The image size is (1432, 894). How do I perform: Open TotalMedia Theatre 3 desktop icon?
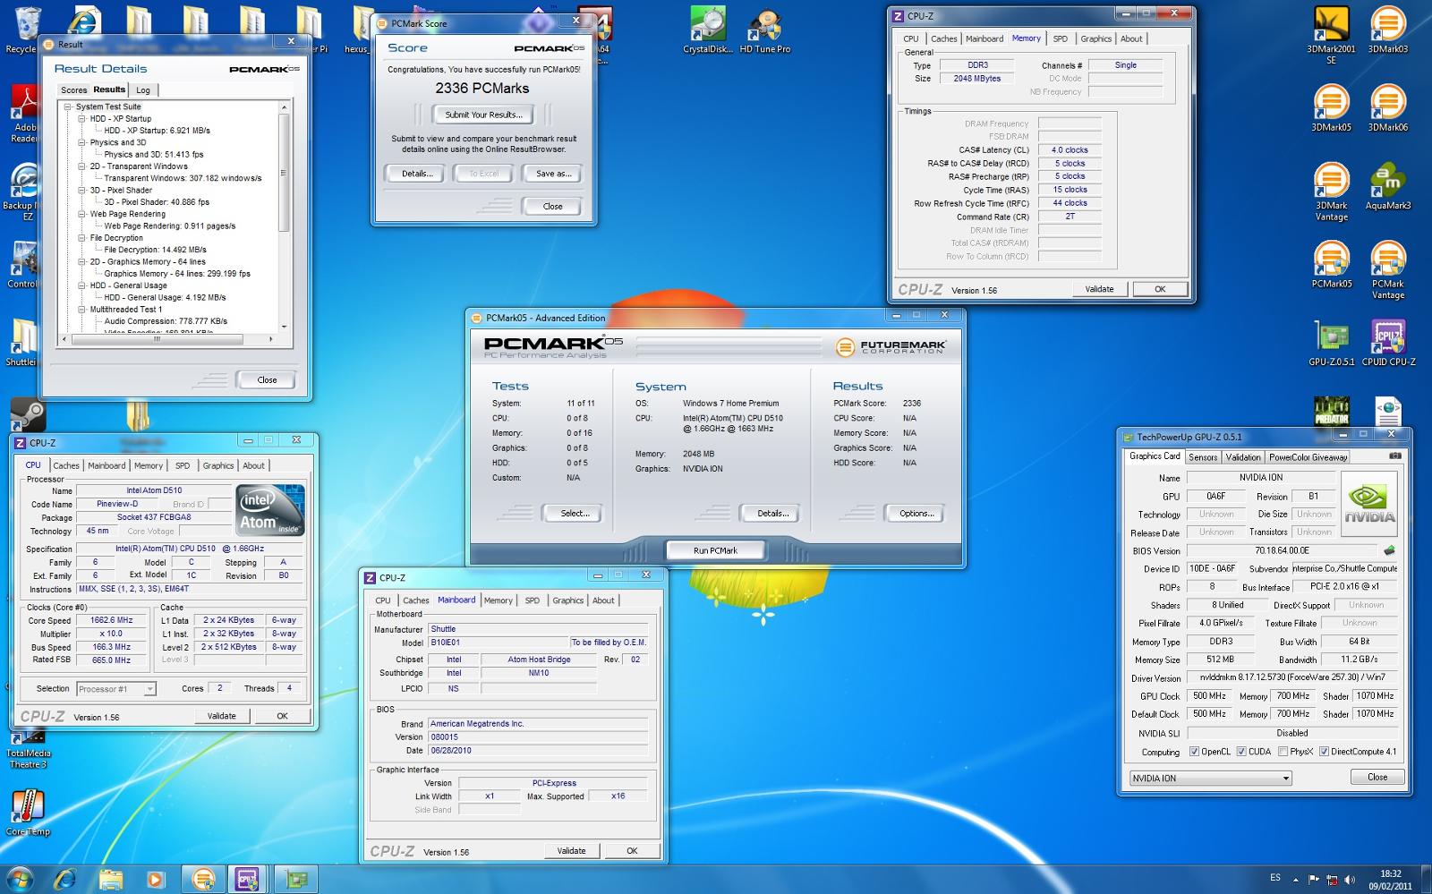coord(28,750)
